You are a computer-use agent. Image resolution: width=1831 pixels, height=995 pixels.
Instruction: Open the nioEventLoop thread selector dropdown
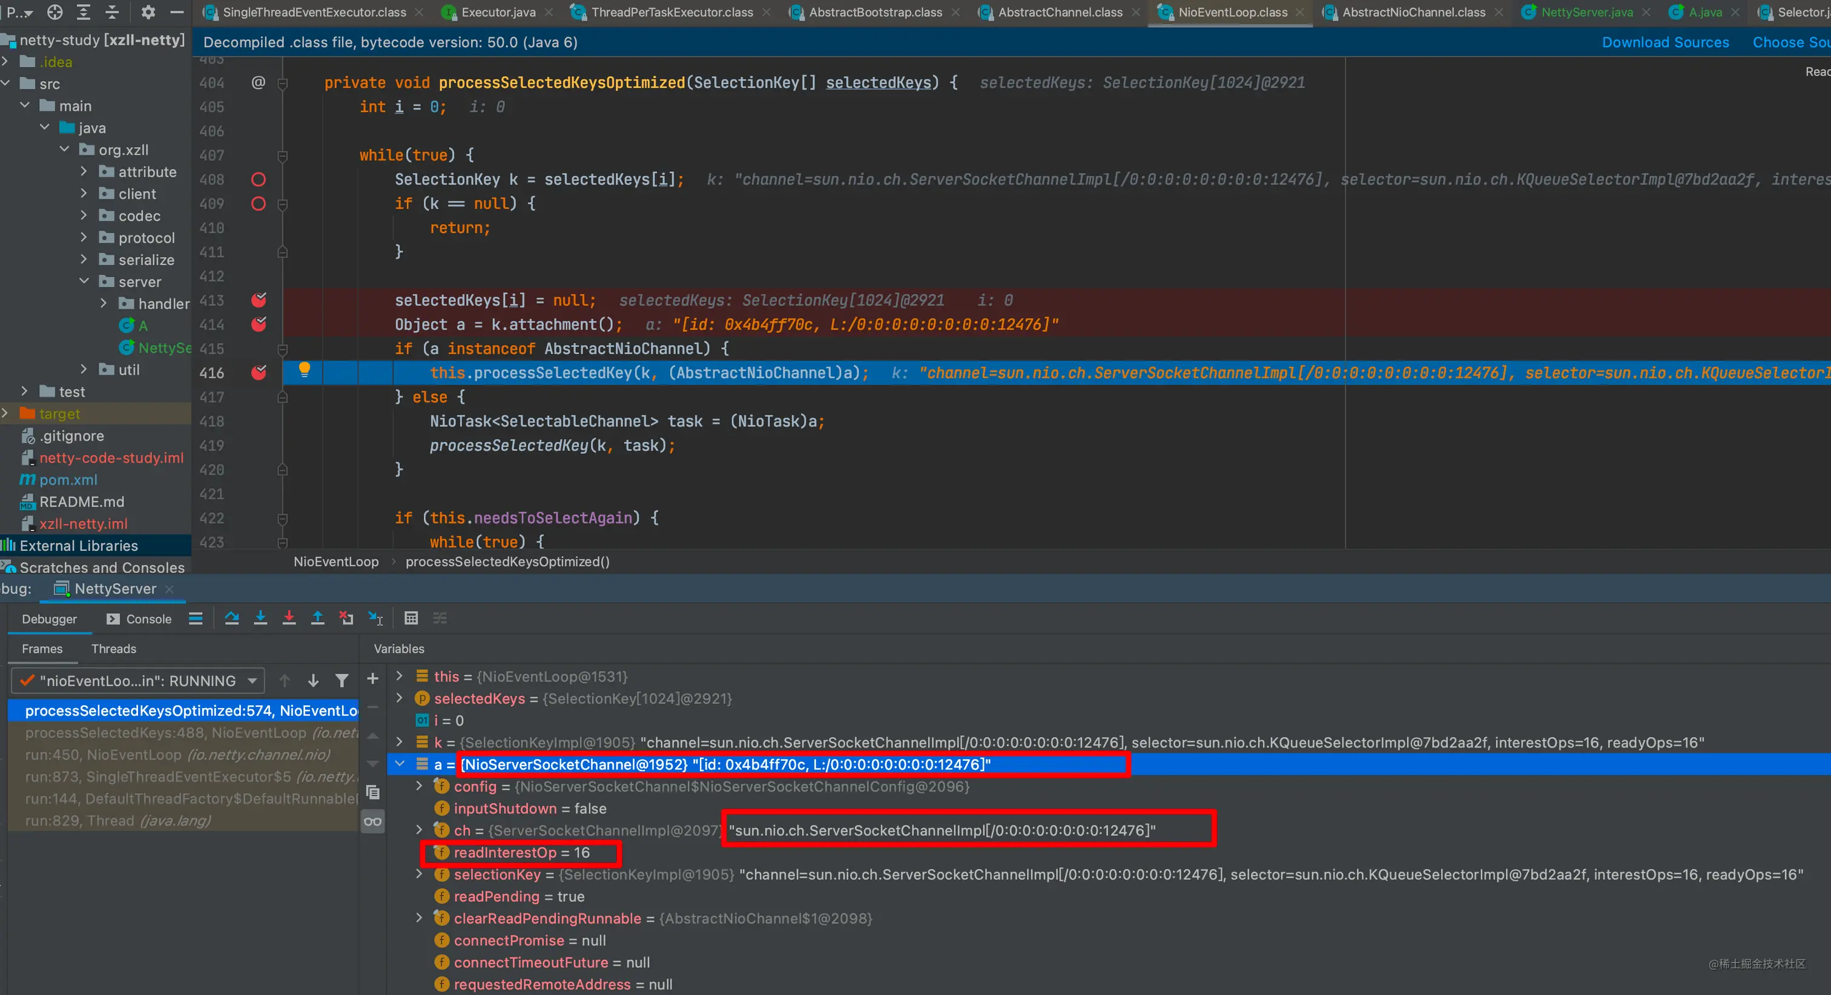point(138,681)
